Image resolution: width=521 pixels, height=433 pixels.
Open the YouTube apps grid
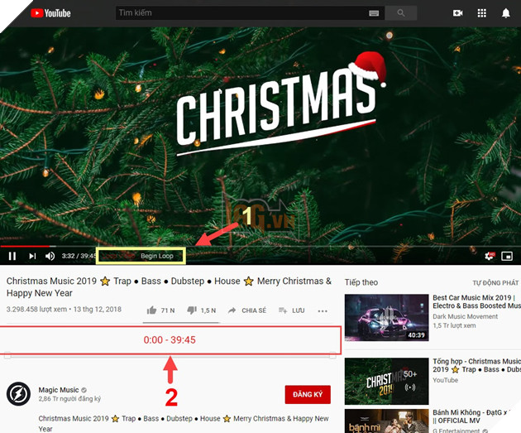point(482,13)
